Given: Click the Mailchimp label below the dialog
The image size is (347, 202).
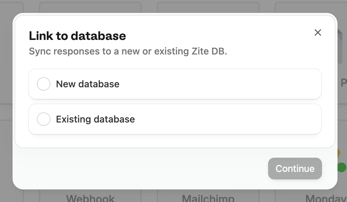Looking at the screenshot, I should 208,197.
